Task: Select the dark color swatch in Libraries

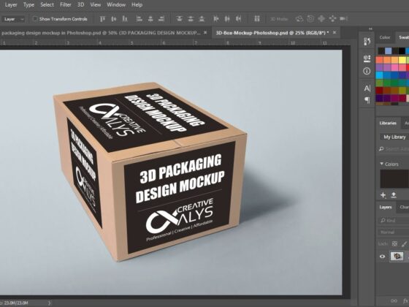Action: coord(394,179)
